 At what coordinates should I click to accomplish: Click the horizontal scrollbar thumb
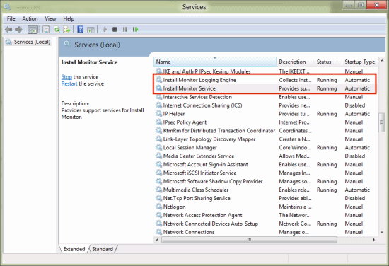click(249, 240)
